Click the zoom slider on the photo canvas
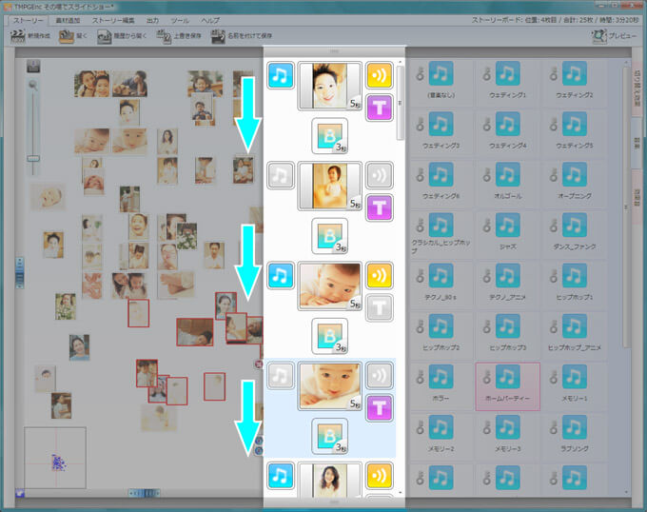This screenshot has width=647, height=512. [x=33, y=157]
